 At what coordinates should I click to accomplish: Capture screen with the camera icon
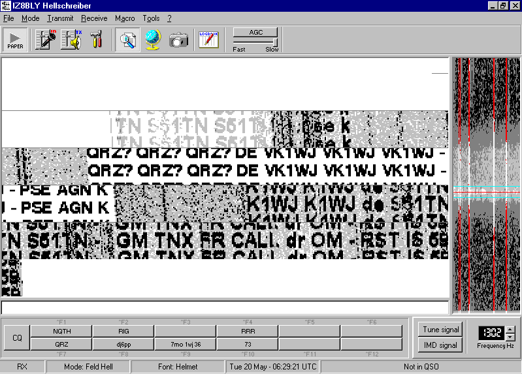pyautogui.click(x=179, y=40)
